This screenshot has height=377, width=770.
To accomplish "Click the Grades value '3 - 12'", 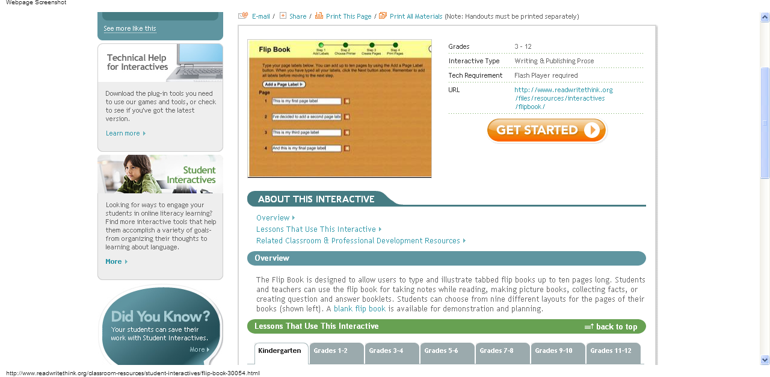I will point(523,46).
